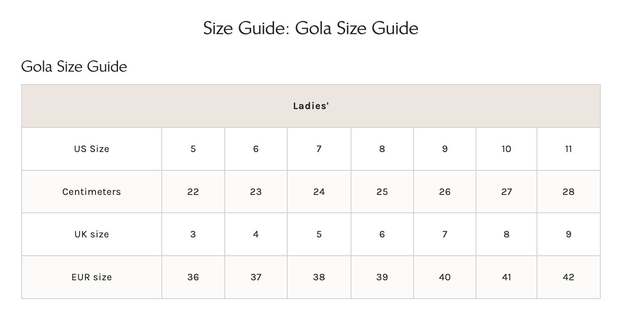Select US size 11 cell
This screenshot has width=627, height=319.
[x=569, y=149]
